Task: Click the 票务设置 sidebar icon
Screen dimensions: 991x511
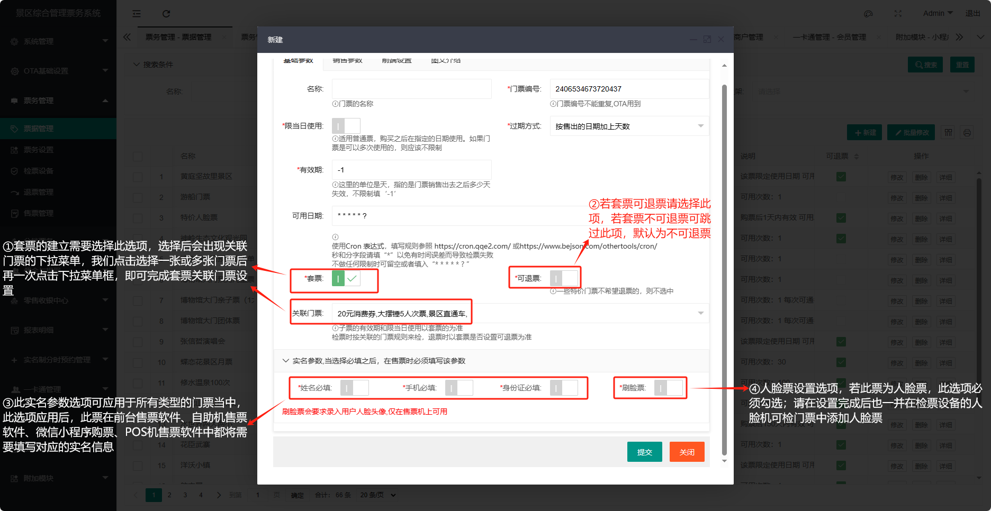Action: click(14, 150)
